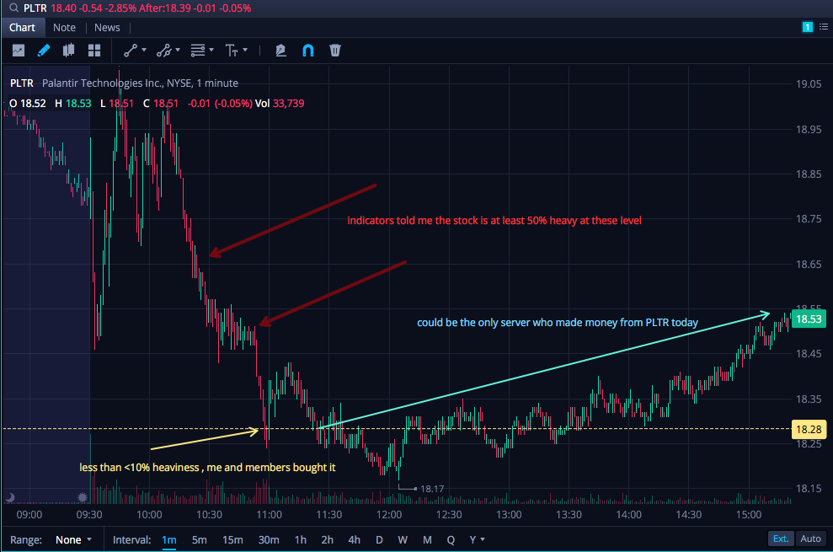Select the 5m interval
833x552 pixels.
tap(200, 539)
